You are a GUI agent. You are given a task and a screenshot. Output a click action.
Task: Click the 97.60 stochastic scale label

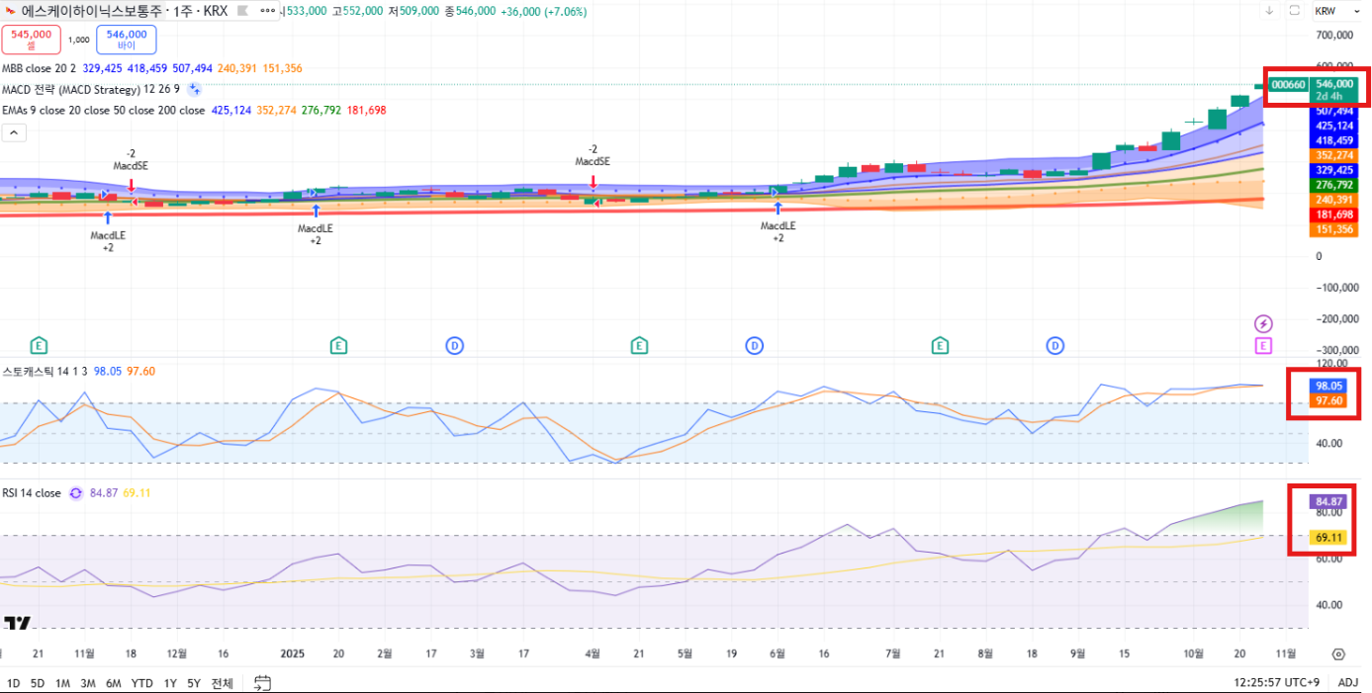click(1328, 400)
